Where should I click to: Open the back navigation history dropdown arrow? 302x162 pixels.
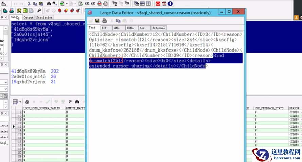point(67,4)
